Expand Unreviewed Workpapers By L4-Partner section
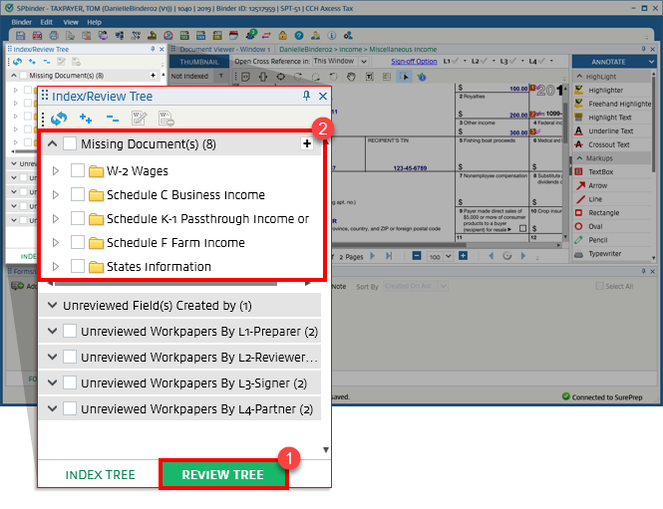663x509 pixels. (x=53, y=408)
